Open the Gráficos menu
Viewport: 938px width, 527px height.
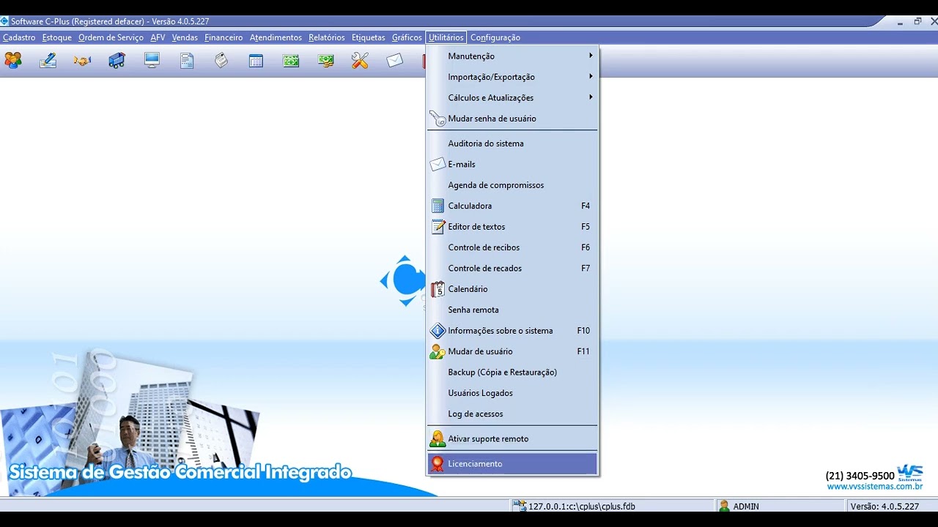(407, 37)
